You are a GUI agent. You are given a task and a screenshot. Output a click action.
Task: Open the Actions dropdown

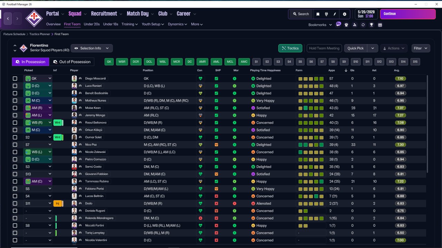pos(394,48)
